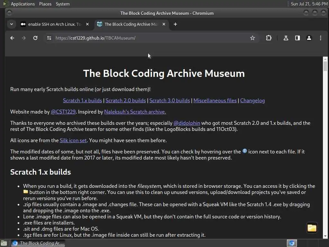Select The Block Coding Archive Museum tab
The height and width of the screenshot is (247, 329).
click(131, 24)
